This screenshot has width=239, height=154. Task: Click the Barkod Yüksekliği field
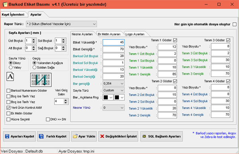pyautogui.click(x=114, y=69)
